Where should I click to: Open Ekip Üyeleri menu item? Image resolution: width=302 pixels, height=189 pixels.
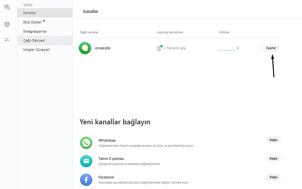coord(32,22)
